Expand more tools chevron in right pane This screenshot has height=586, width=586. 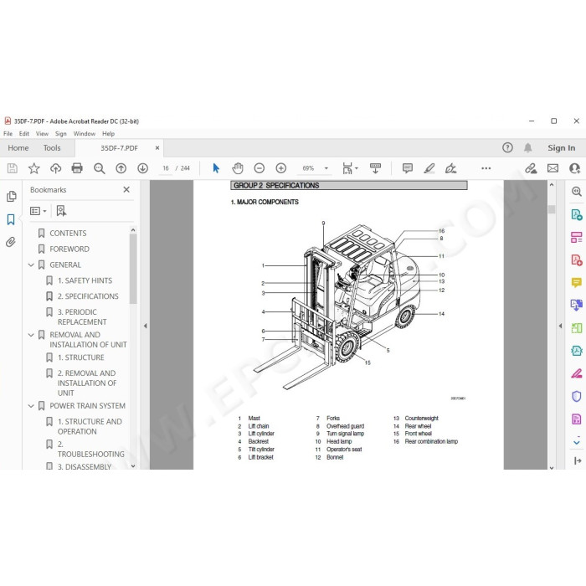tap(577, 442)
